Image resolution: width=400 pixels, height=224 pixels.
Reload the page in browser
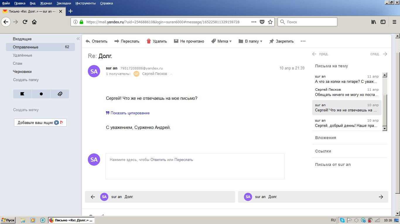[x=25, y=22]
